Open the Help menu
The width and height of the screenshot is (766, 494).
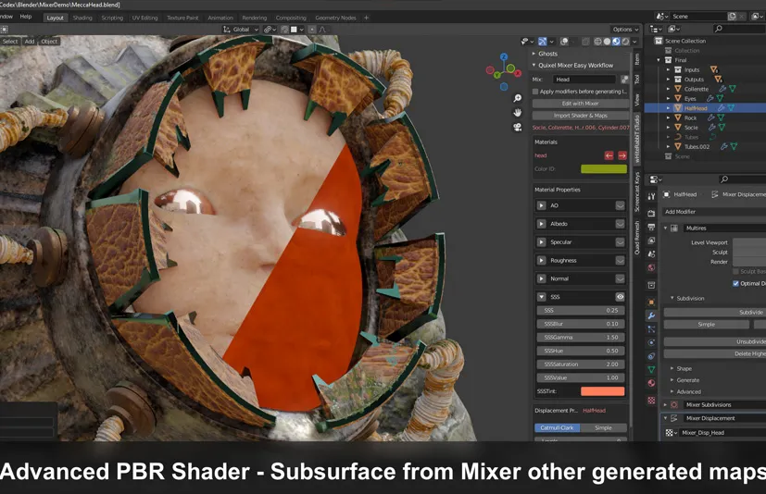click(26, 17)
